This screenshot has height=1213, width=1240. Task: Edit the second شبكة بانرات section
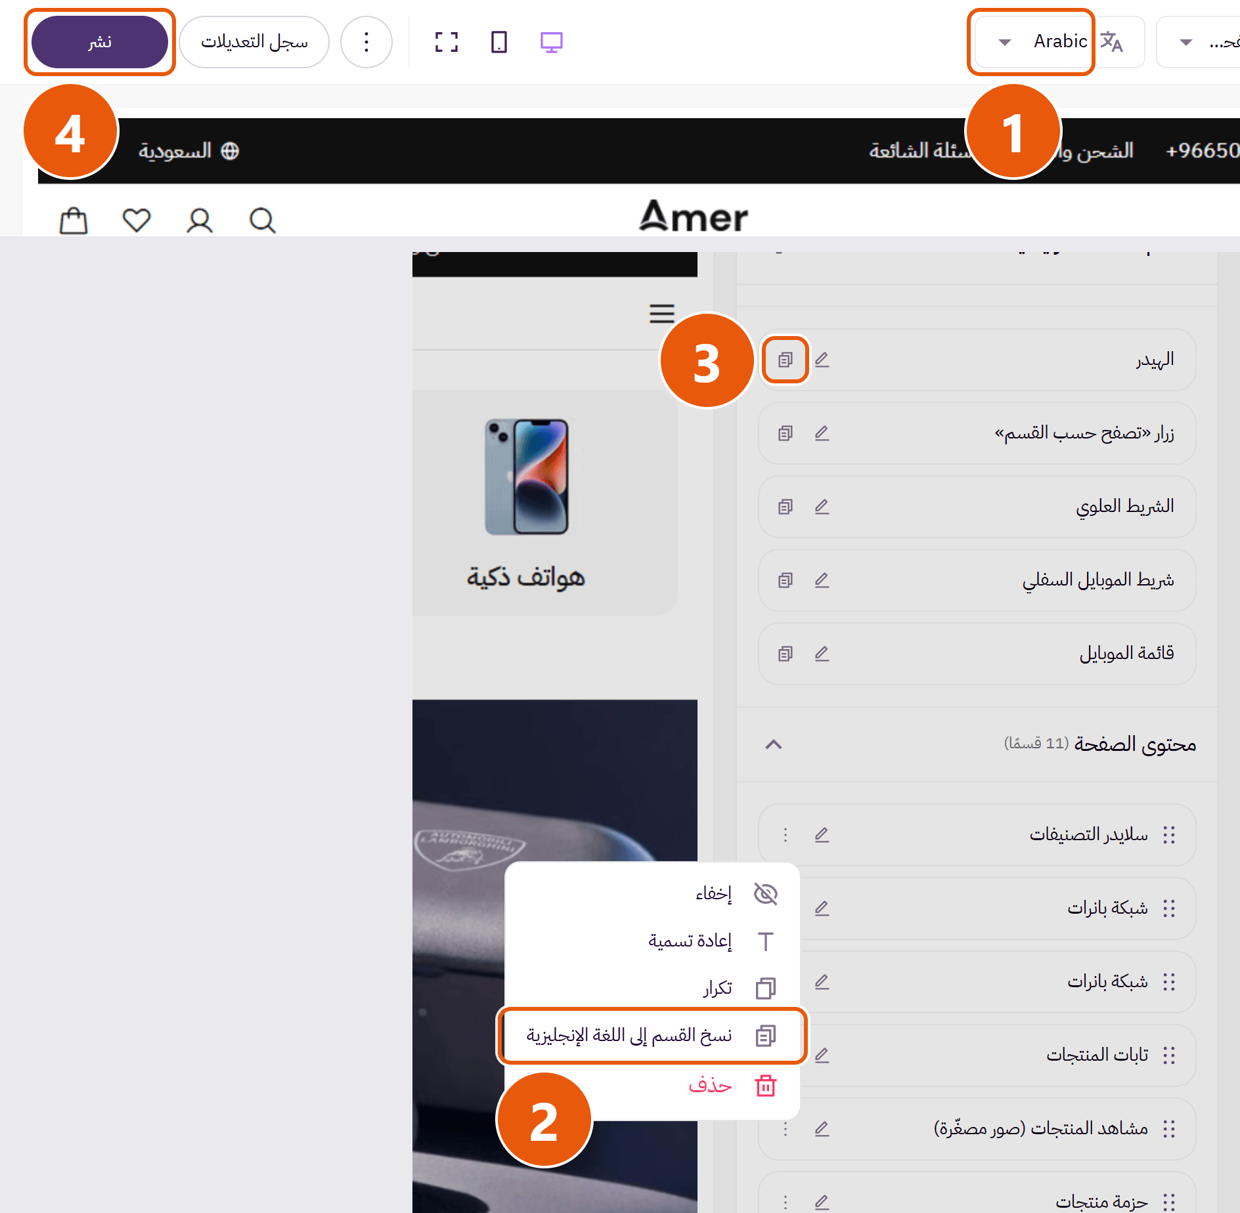point(822,982)
